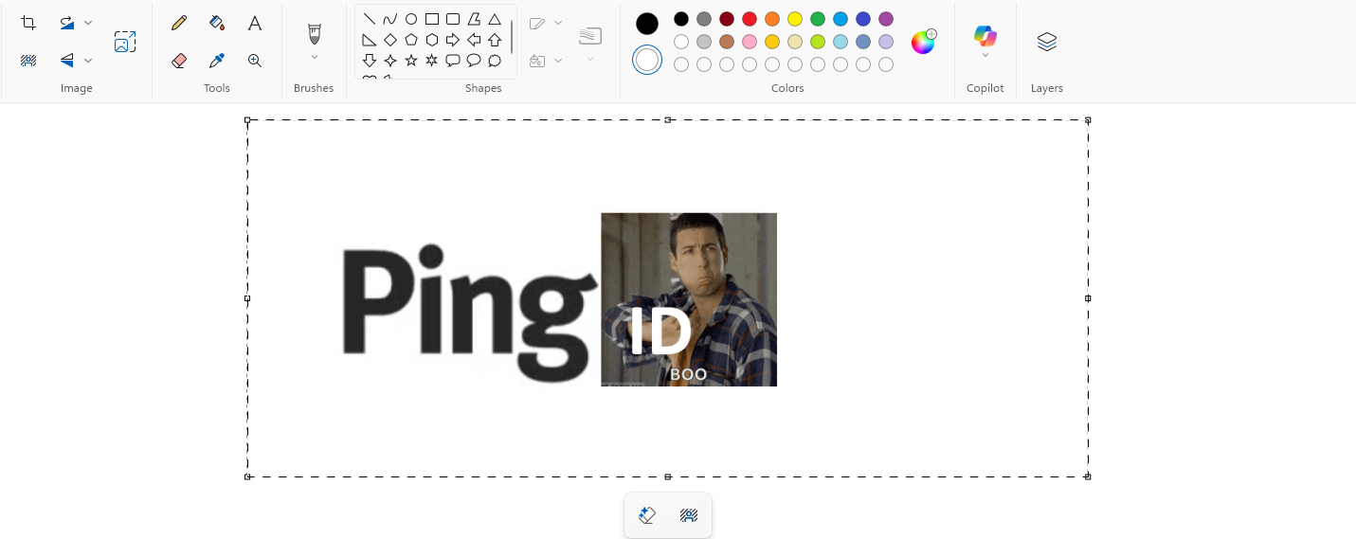Open the Brushes dropdown chevron
Image resolution: width=1356 pixels, height=539 pixels.
[314, 58]
